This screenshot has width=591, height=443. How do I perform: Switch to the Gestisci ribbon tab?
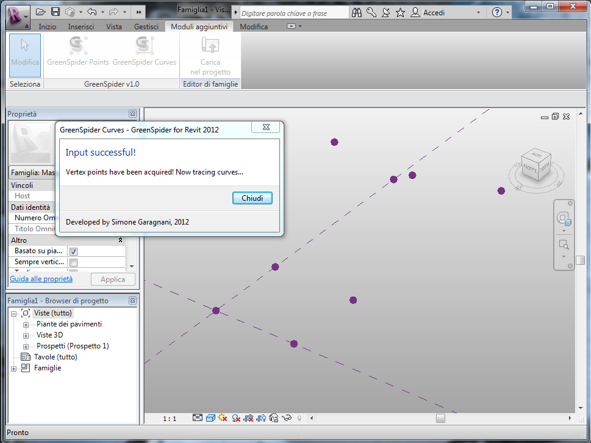(x=146, y=26)
